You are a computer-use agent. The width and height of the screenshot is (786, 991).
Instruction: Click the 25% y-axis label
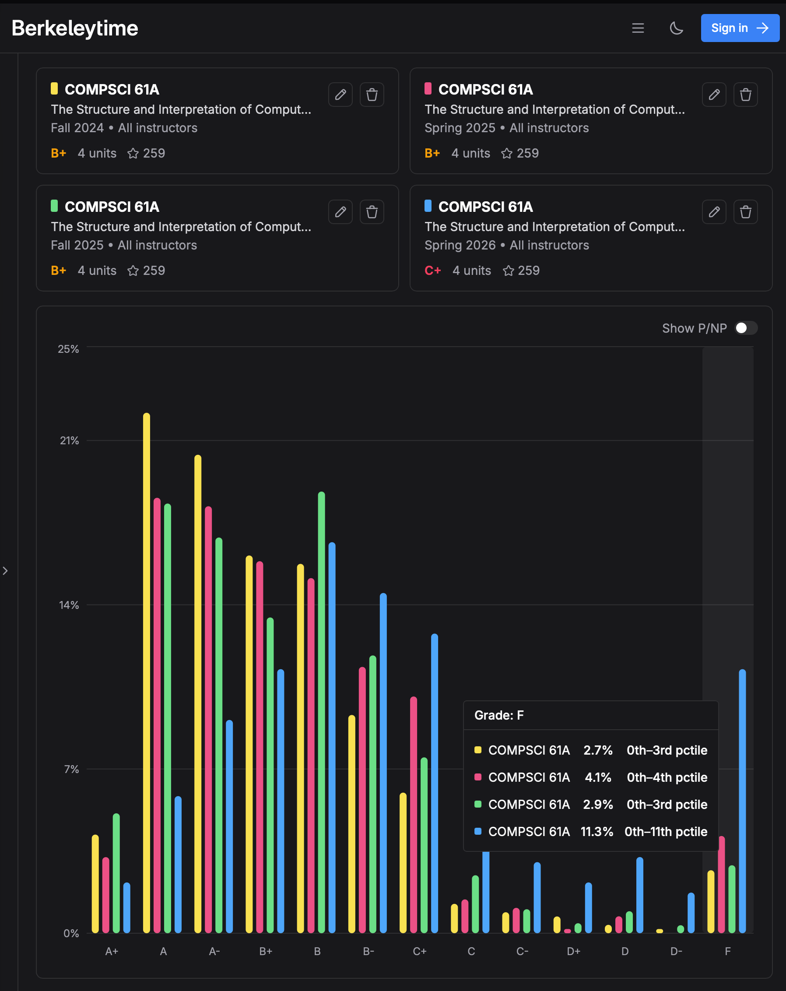(68, 349)
